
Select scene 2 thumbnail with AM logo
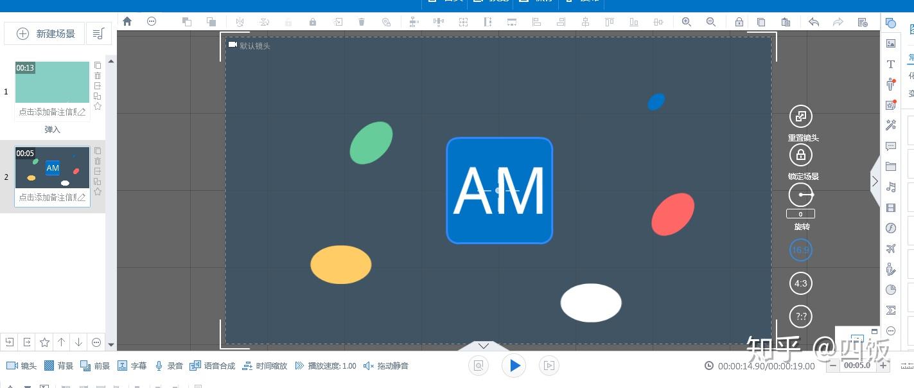(52, 168)
